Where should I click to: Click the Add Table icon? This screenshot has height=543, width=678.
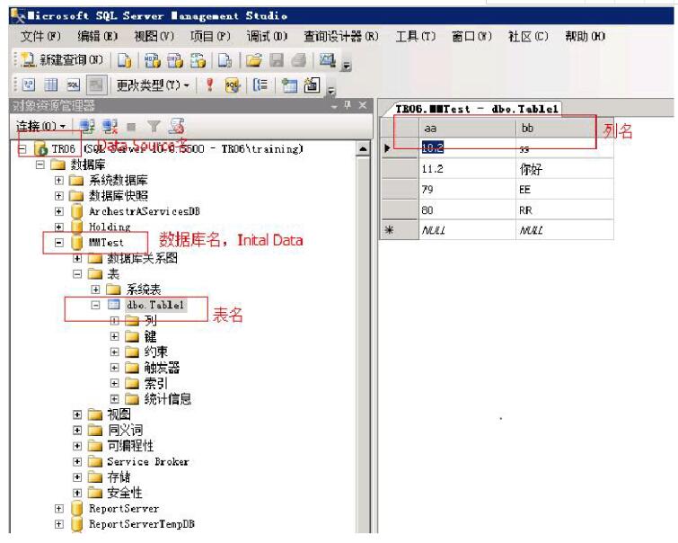pyautogui.click(x=289, y=85)
